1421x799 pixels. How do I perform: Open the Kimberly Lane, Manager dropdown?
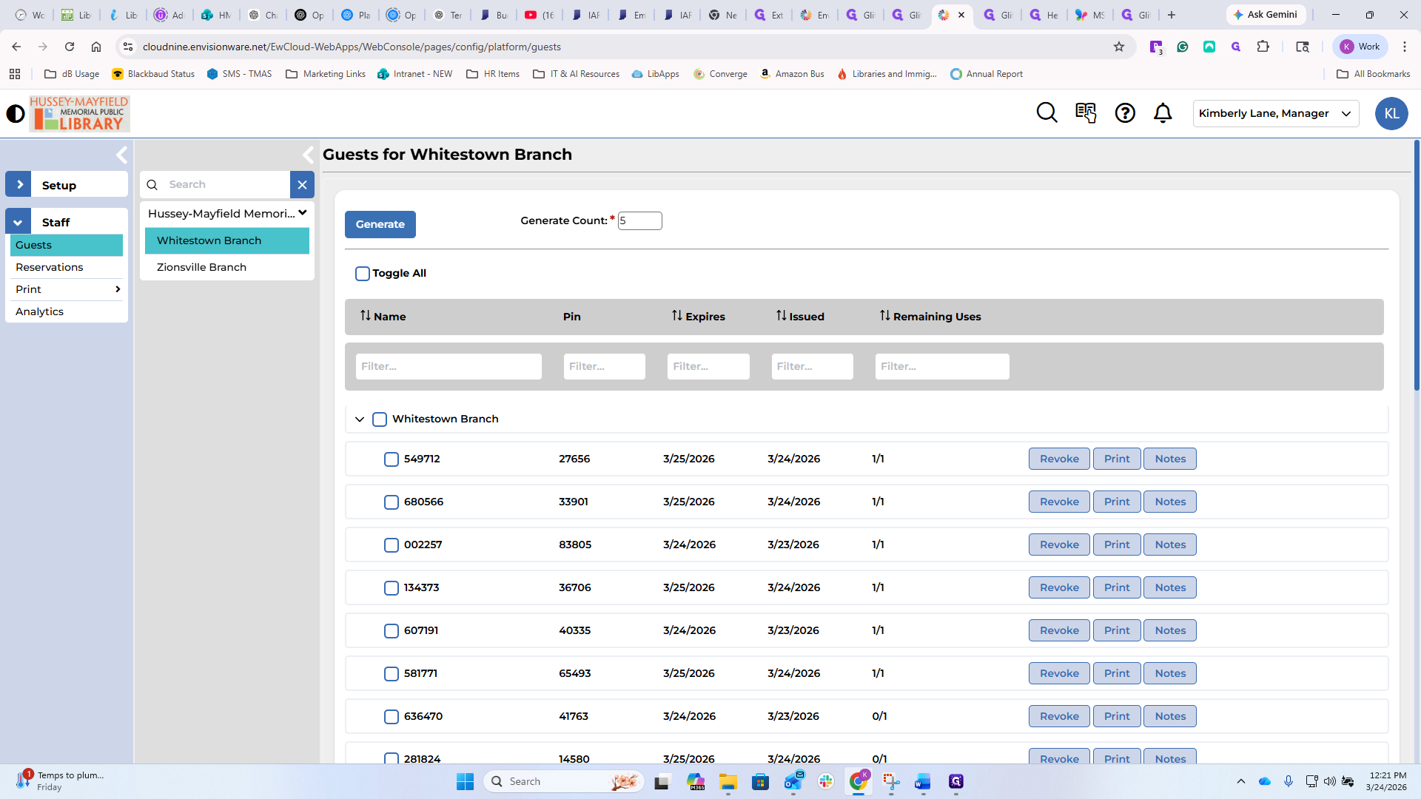pos(1275,114)
